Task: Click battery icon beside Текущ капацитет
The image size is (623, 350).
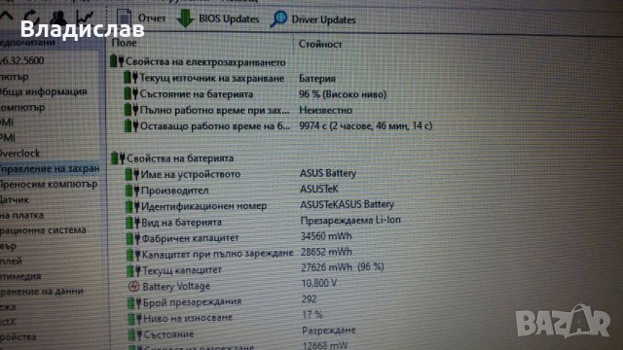Action: tap(134, 270)
